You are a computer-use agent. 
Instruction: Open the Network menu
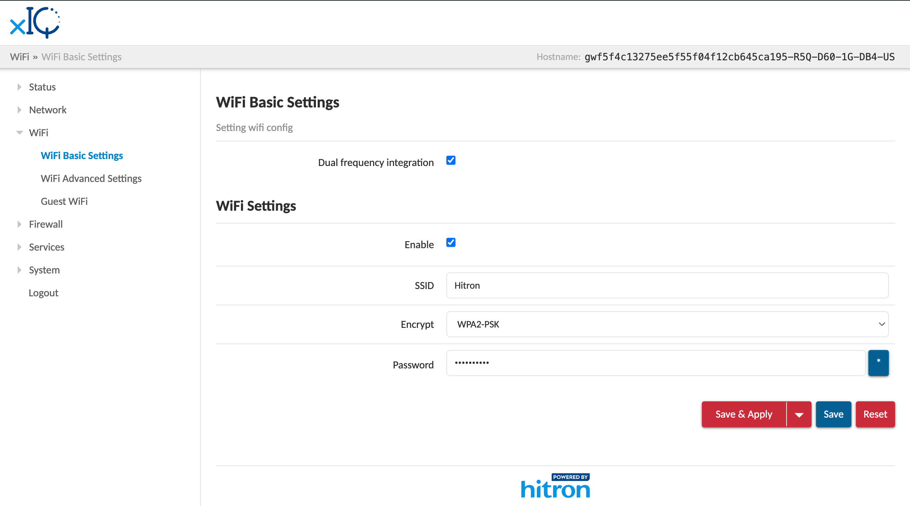[x=48, y=110]
